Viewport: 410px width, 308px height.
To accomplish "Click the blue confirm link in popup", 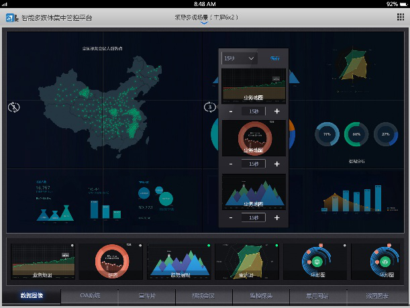I will pos(274,59).
